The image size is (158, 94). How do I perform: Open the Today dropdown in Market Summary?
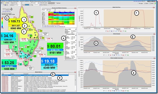pos(52,10)
